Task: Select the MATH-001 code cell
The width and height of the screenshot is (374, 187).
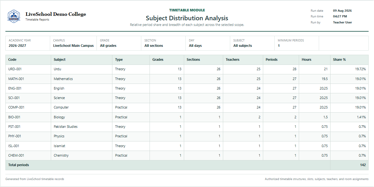Action: coord(28,79)
